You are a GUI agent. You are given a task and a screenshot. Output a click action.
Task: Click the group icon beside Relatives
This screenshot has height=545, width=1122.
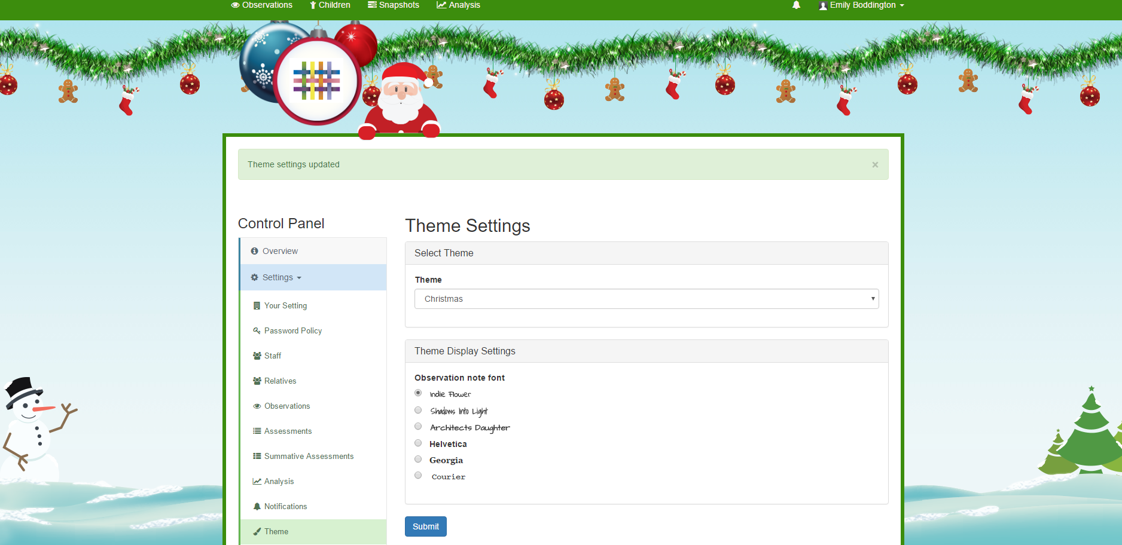257,381
